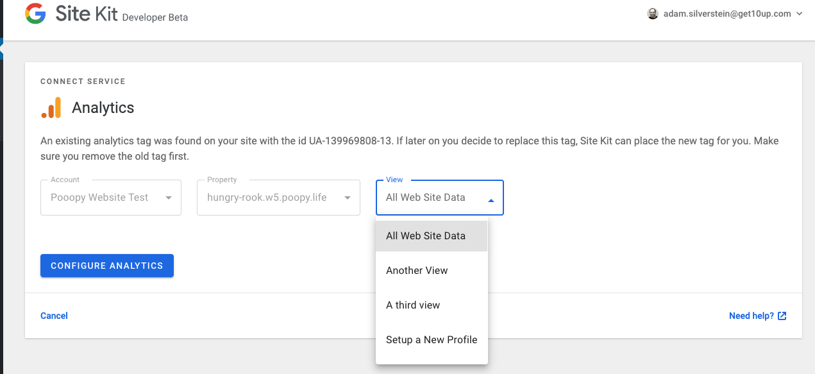Open the Account dropdown Pooopy Website Test
815x374 pixels.
click(x=111, y=198)
